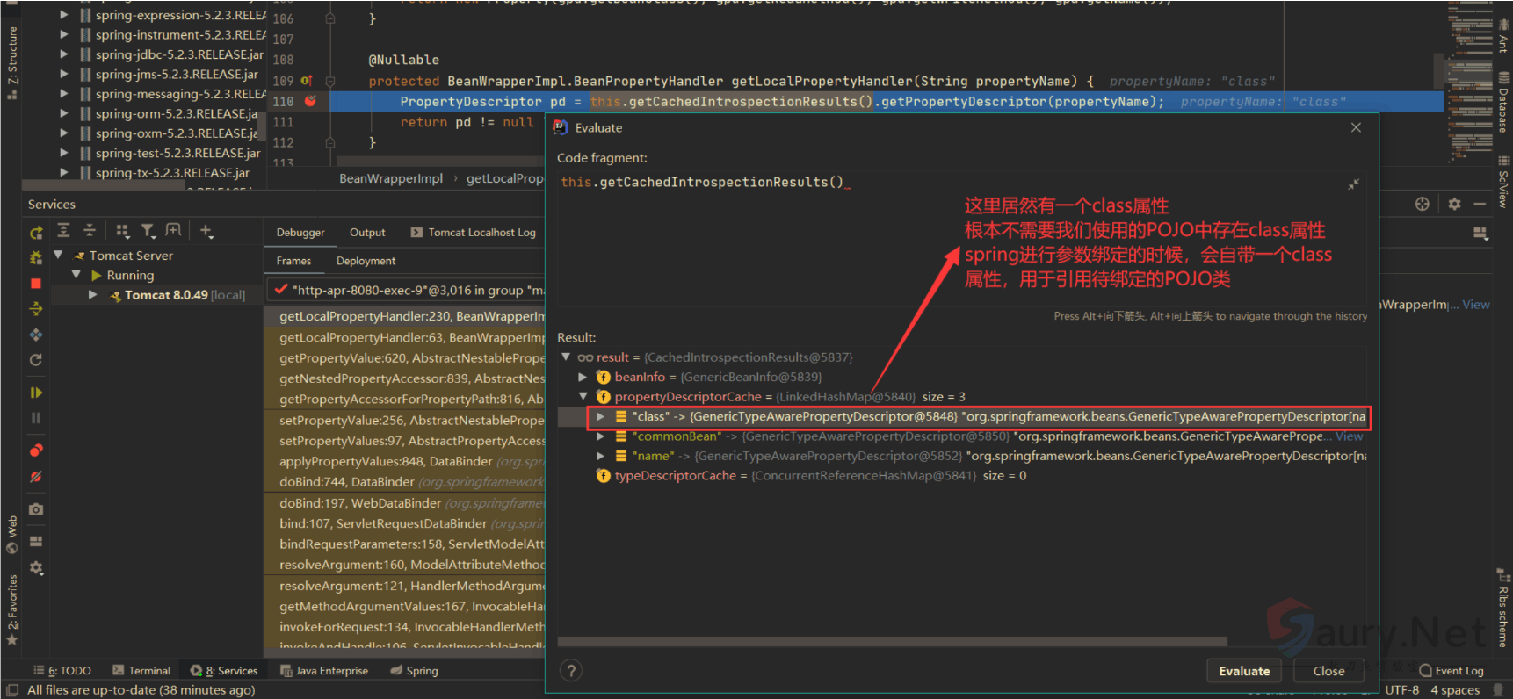This screenshot has height=699, width=1513.
Task: Click Expand All icon in Services toolbar
Action: (64, 231)
